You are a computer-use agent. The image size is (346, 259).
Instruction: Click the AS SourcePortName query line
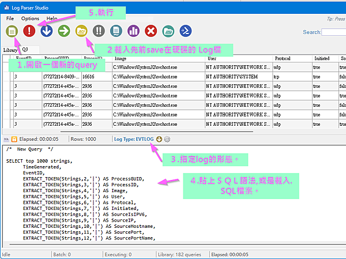coord(89,238)
